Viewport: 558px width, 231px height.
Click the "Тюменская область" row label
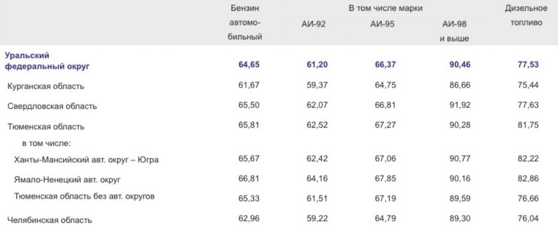tap(46, 126)
